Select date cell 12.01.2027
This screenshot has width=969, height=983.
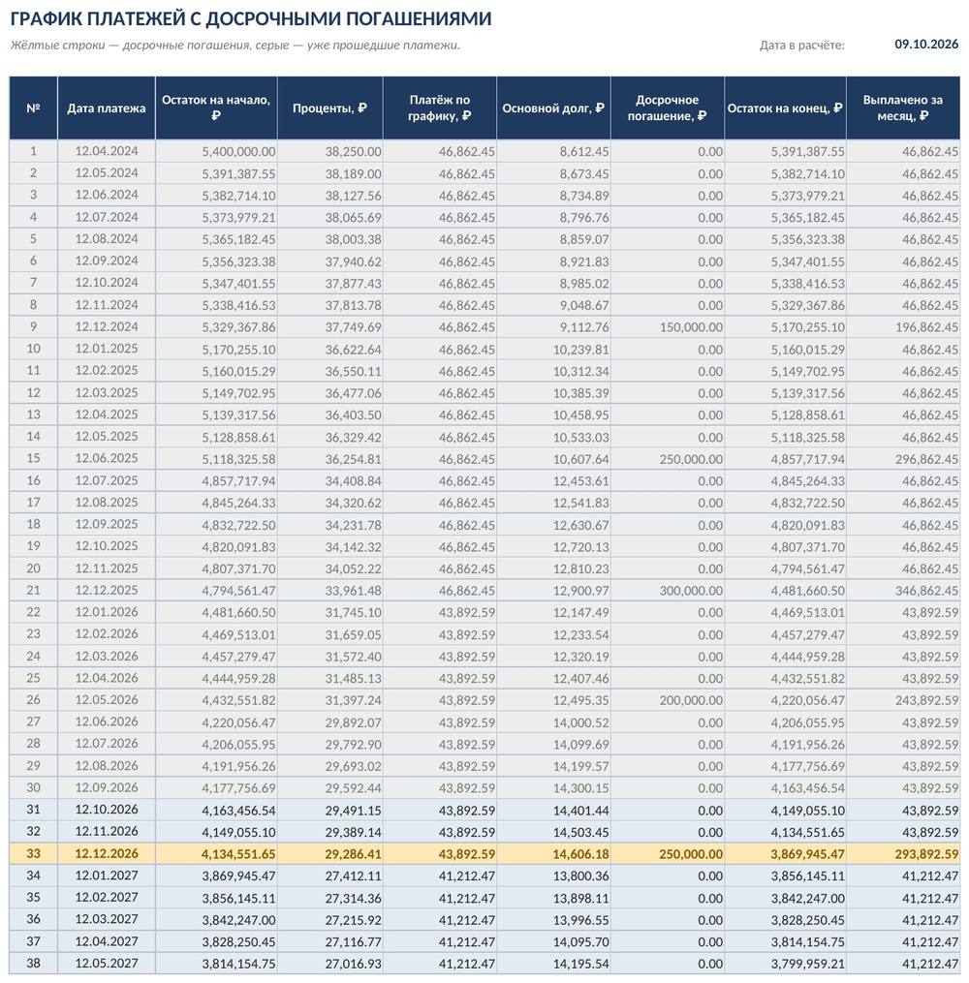pos(106,875)
